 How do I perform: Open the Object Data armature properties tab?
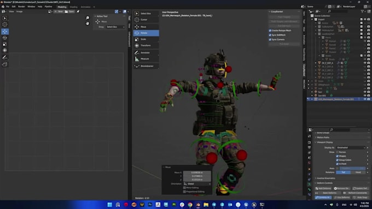coord(310,184)
